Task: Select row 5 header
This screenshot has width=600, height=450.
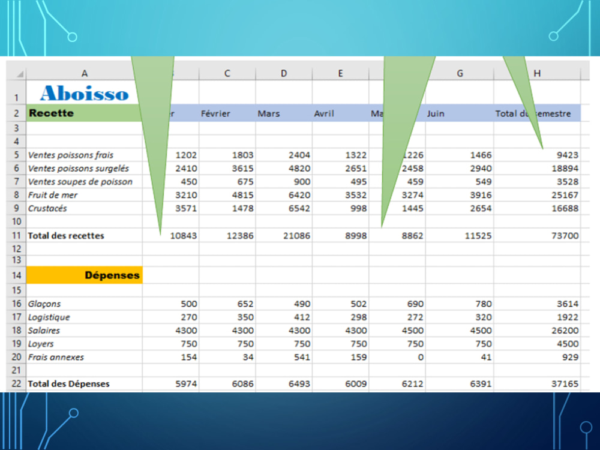Action: pyautogui.click(x=16, y=155)
